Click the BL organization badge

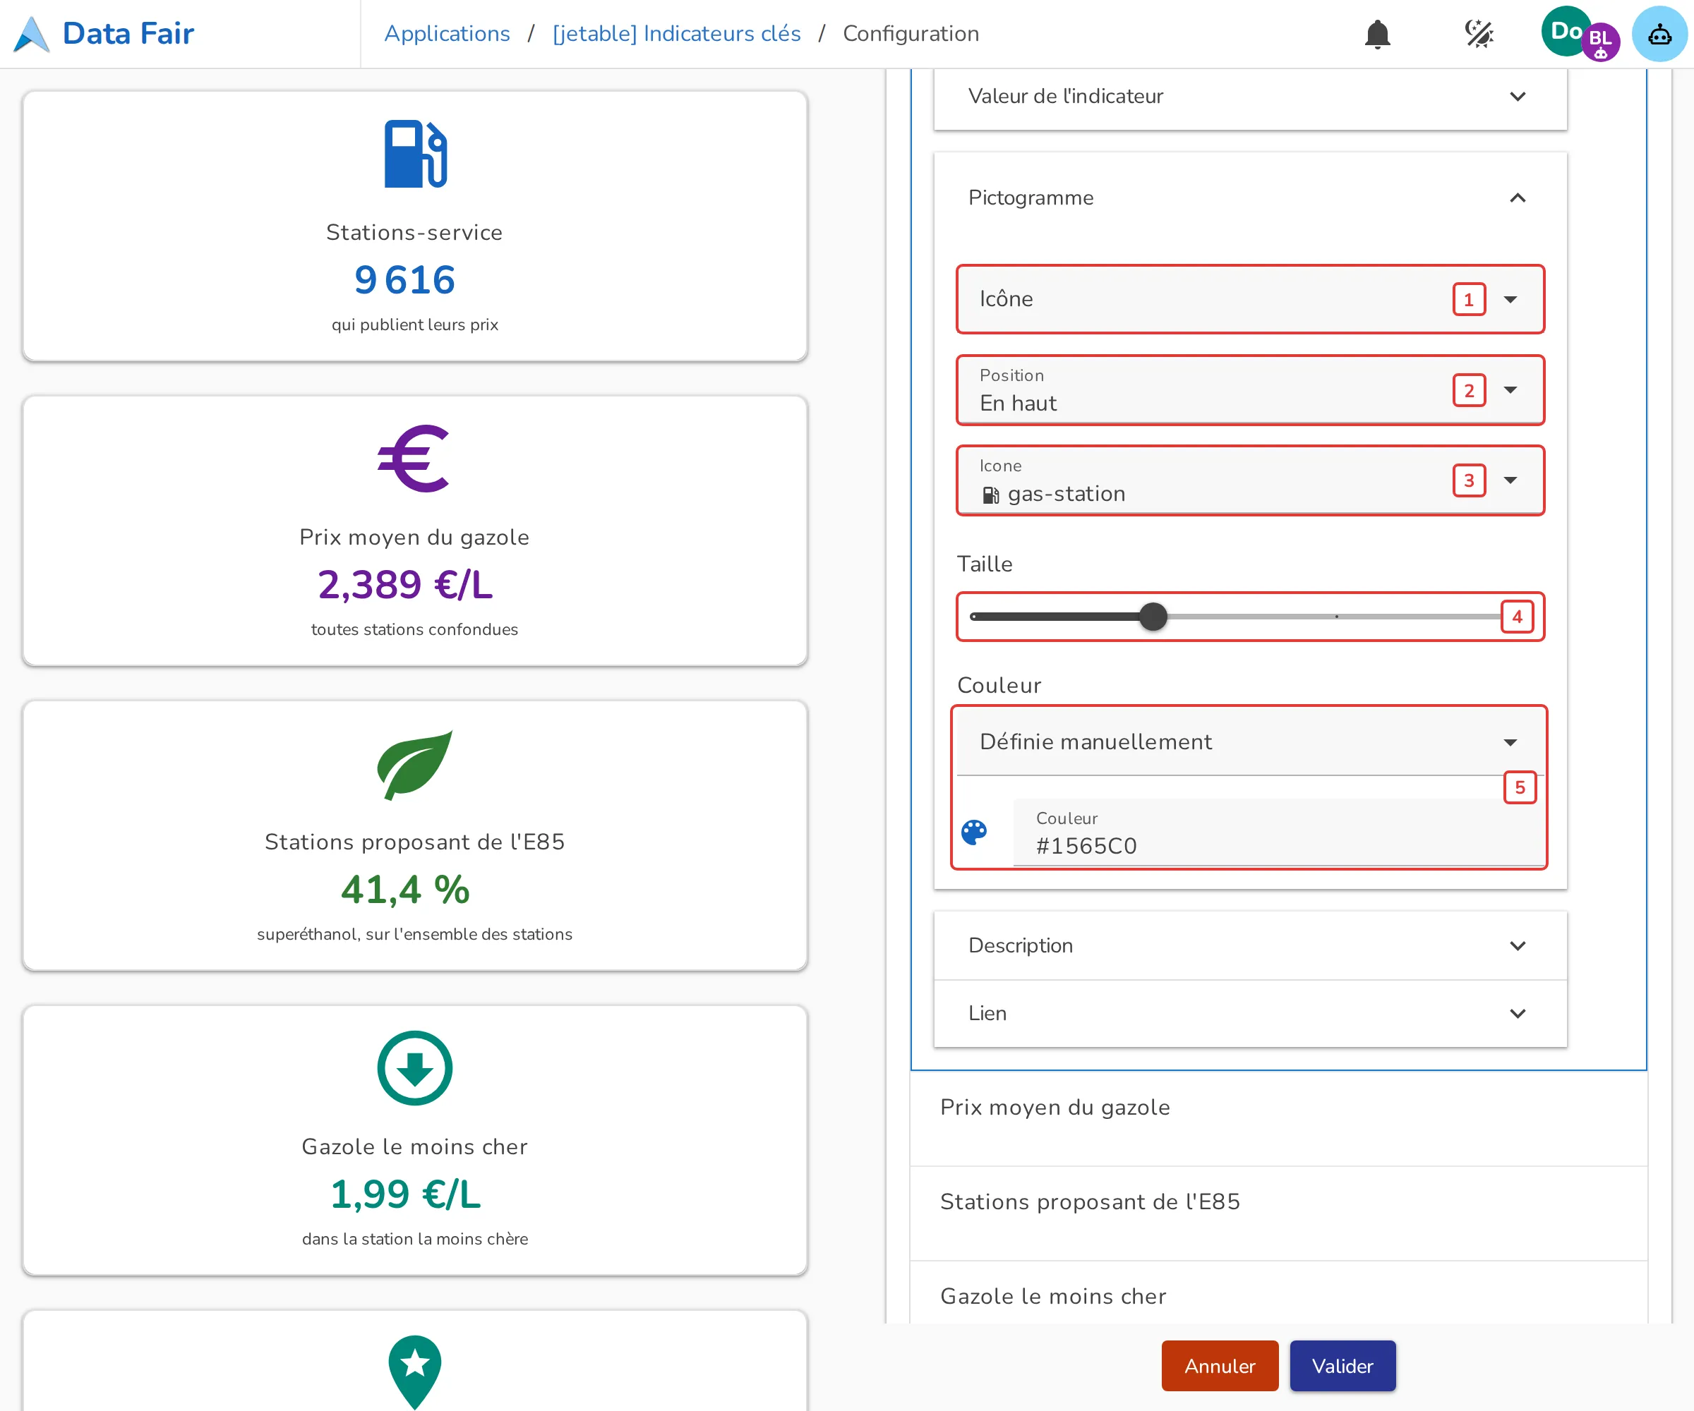point(1600,43)
